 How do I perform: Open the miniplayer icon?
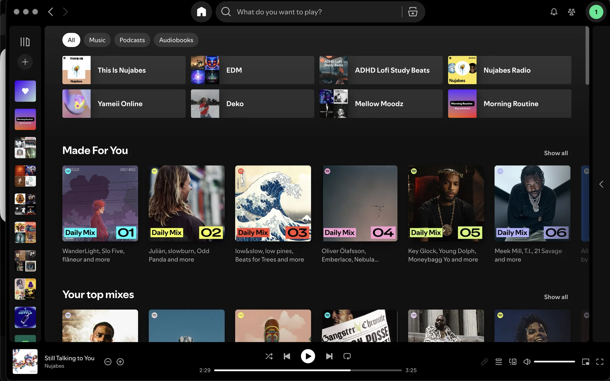(586, 362)
